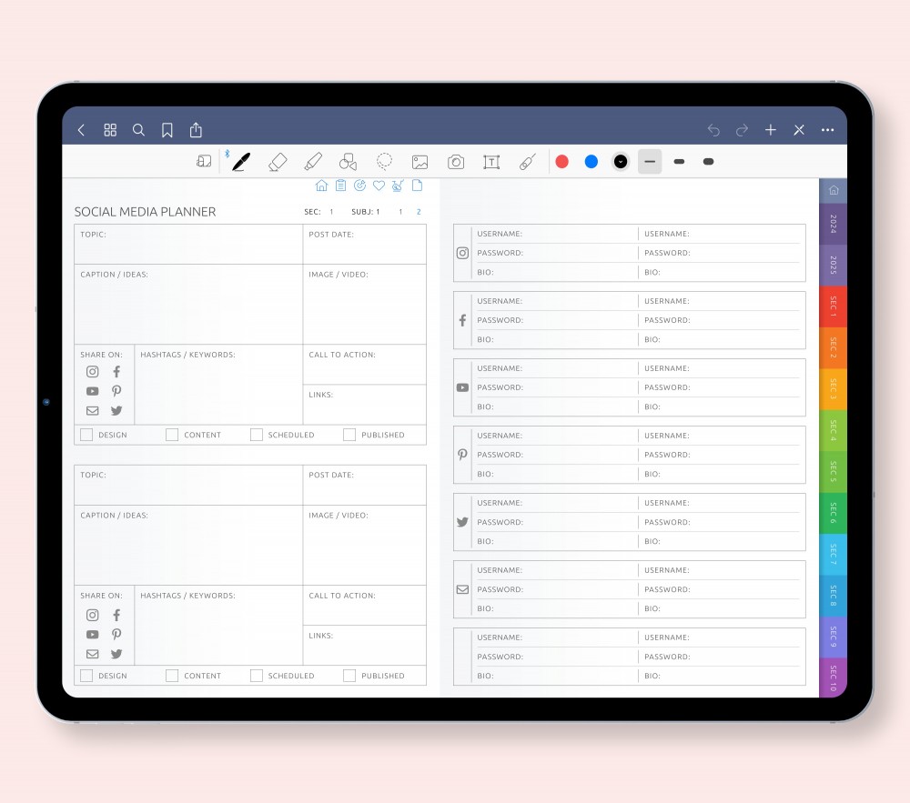This screenshot has height=803, width=910.
Task: Tap the clipboard icon in the planner navigation
Action: coord(340,186)
